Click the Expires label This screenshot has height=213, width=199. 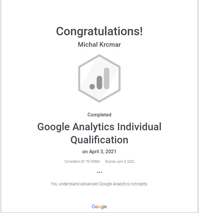(111, 162)
